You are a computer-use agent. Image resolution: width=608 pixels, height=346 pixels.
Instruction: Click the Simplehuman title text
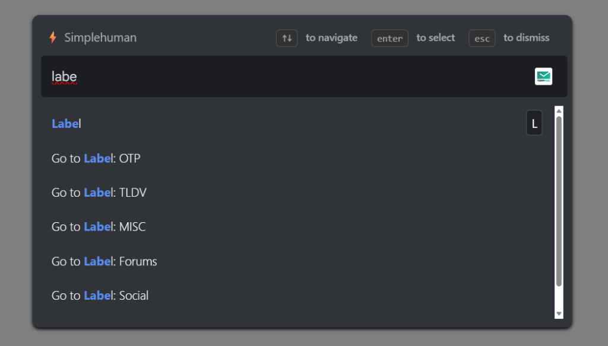pos(100,38)
